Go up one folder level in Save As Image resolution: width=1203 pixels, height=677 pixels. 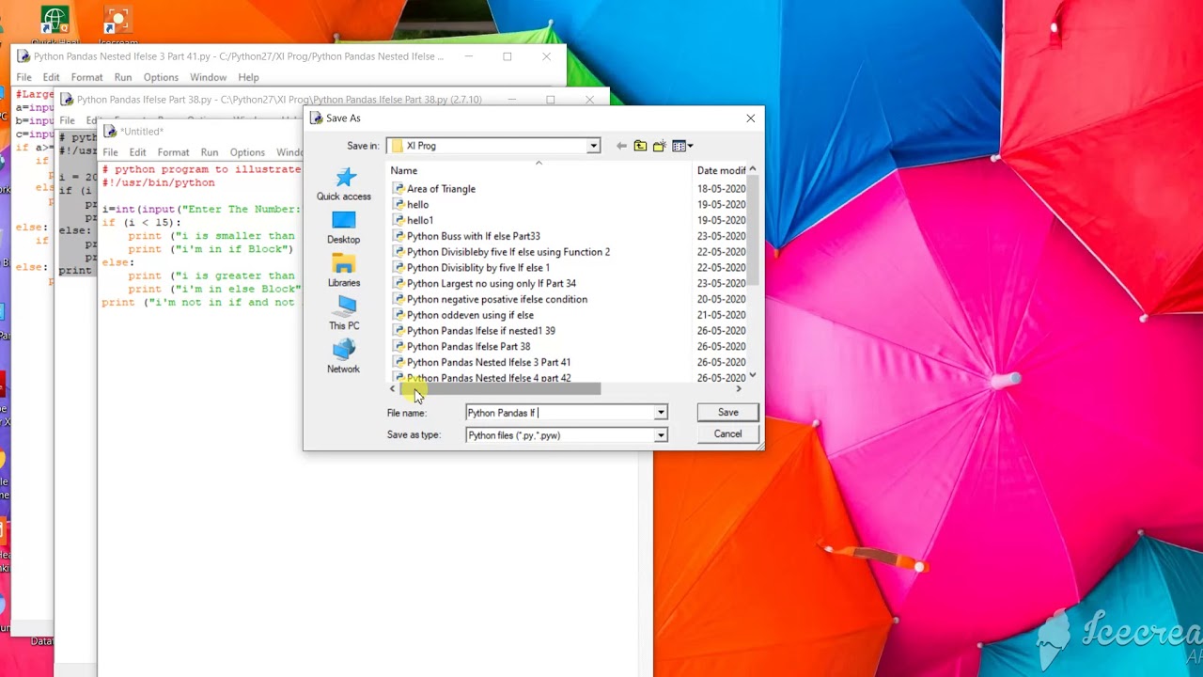click(640, 146)
